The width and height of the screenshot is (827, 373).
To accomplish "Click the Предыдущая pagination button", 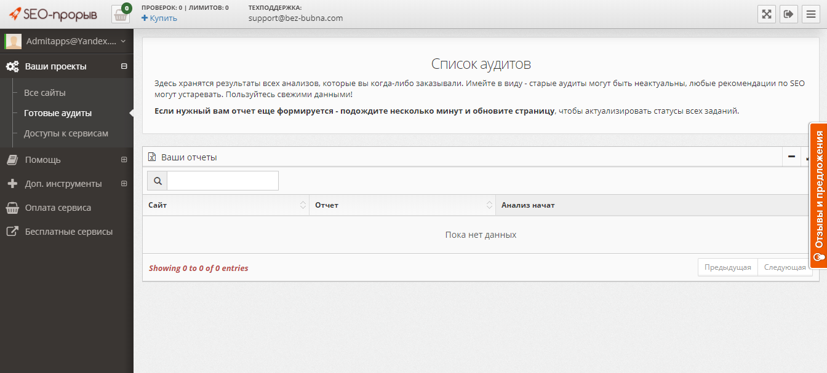I will coord(728,267).
